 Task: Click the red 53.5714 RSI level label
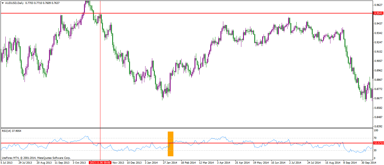pos(378,143)
